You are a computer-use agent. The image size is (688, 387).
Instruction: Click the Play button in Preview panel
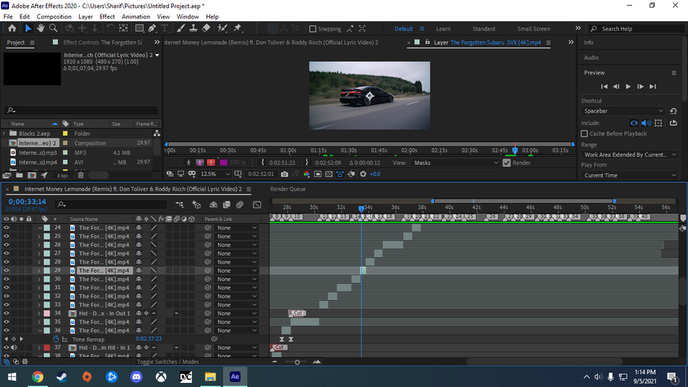tap(628, 87)
